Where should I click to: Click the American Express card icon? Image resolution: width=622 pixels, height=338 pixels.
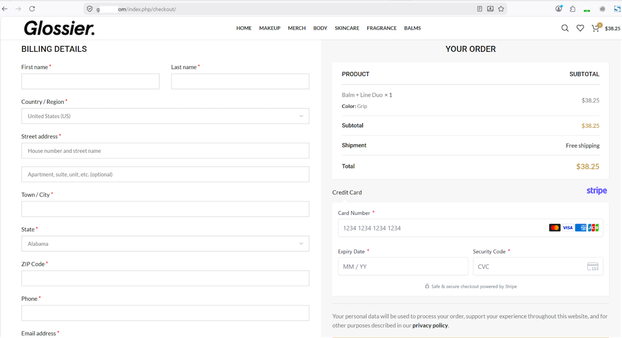[x=581, y=228]
